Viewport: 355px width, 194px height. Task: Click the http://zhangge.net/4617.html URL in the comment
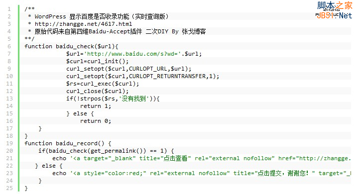pos(83,24)
